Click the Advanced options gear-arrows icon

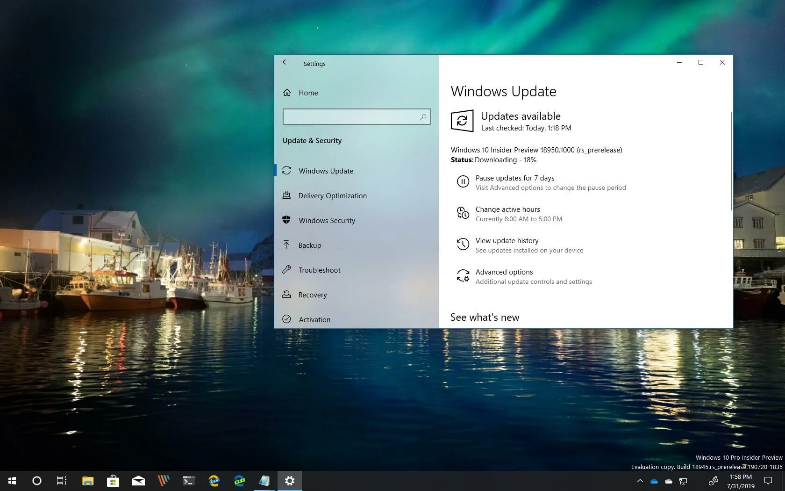463,275
